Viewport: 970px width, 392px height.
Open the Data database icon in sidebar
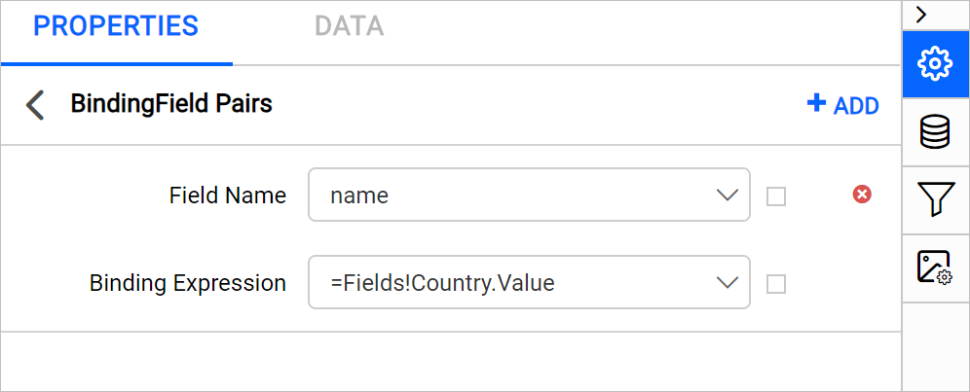tap(935, 131)
